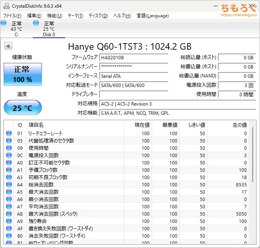Click the status icon for row A9 残り寿命
The width and height of the screenshot is (260, 248).
coord(9,221)
